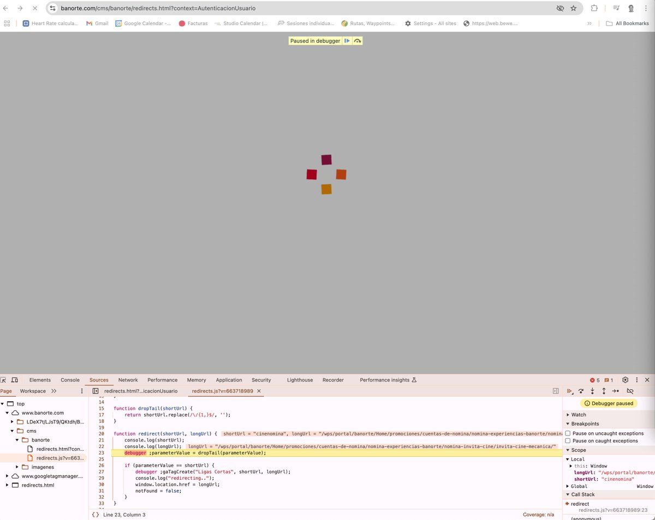This screenshot has width=655, height=520.
Task: Step over next function call
Action: tap(581, 391)
